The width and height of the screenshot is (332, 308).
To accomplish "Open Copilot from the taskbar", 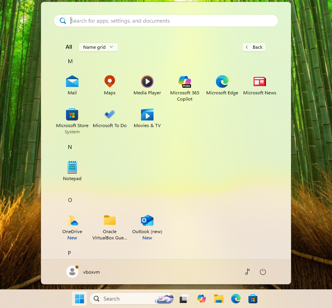I will (x=202, y=299).
